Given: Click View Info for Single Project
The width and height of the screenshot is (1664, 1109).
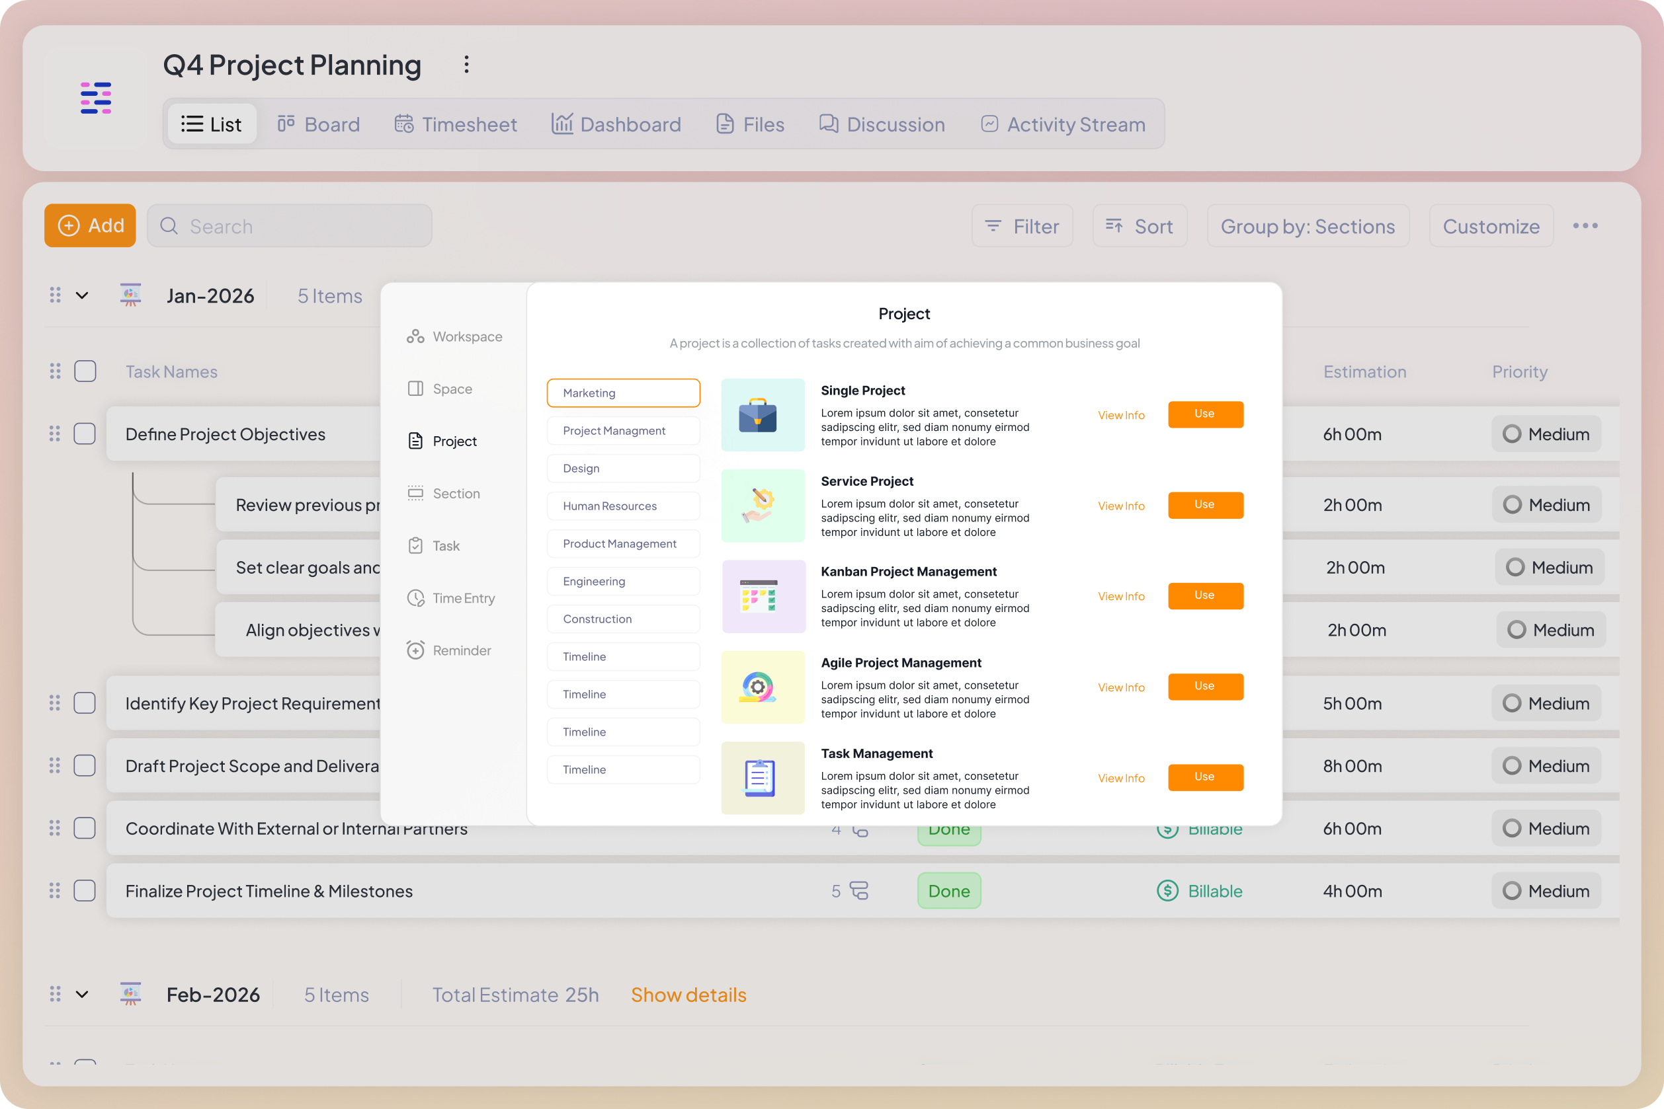Looking at the screenshot, I should [1121, 414].
